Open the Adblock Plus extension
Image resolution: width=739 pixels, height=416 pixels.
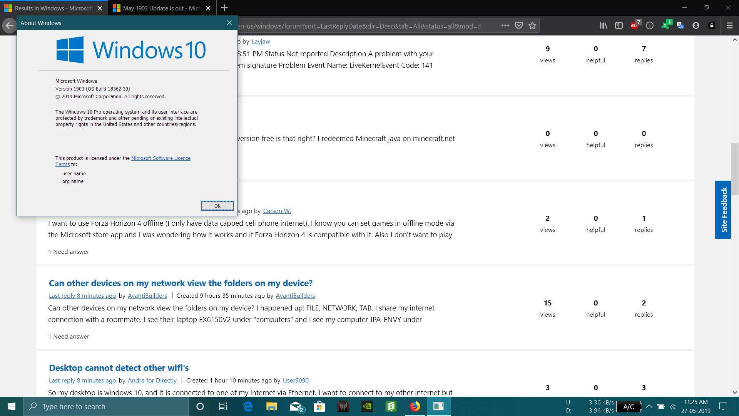(634, 25)
